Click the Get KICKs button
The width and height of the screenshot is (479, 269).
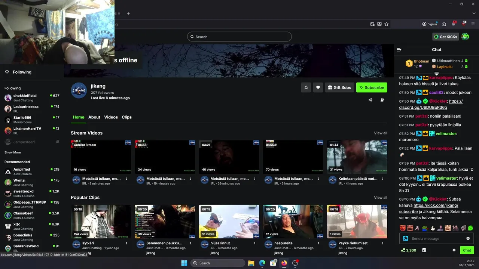coord(446,37)
